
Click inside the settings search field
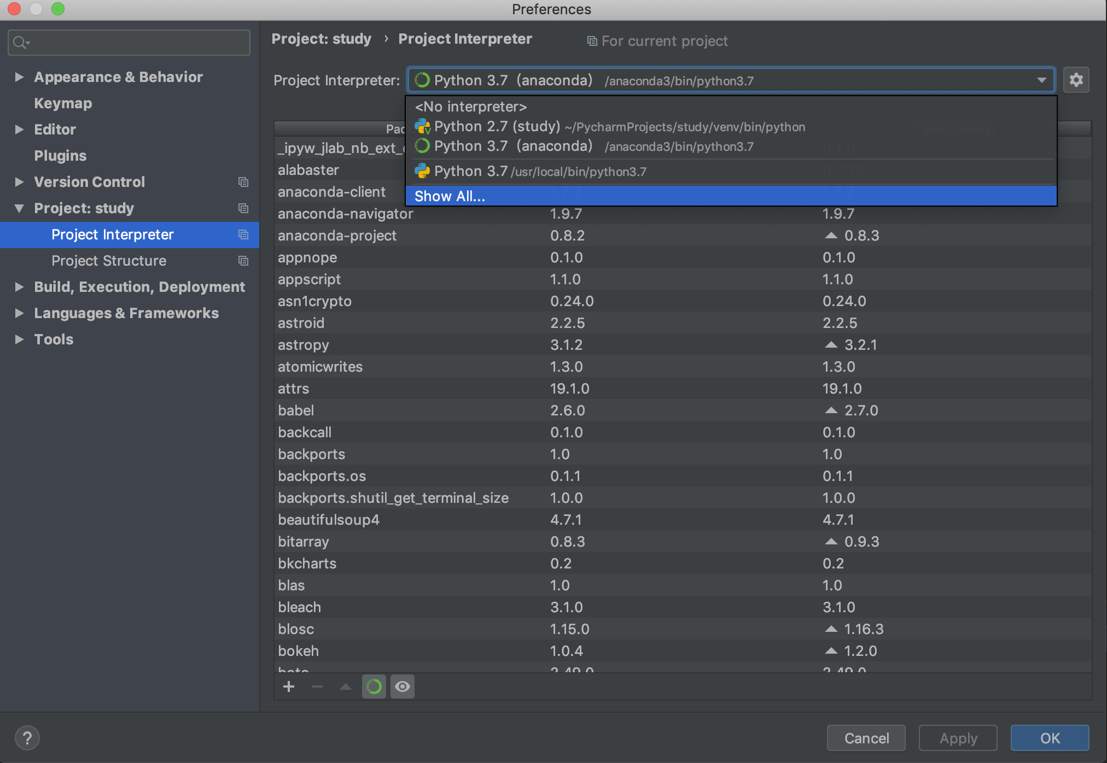(137, 43)
